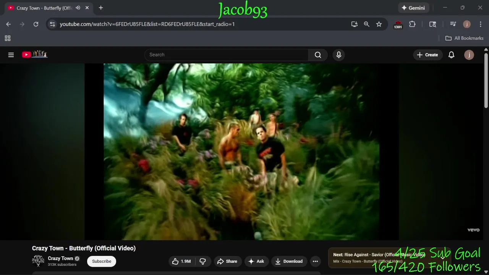Open the All Bookmarks folder
Viewport: 489px width, 275px height.
click(465, 38)
